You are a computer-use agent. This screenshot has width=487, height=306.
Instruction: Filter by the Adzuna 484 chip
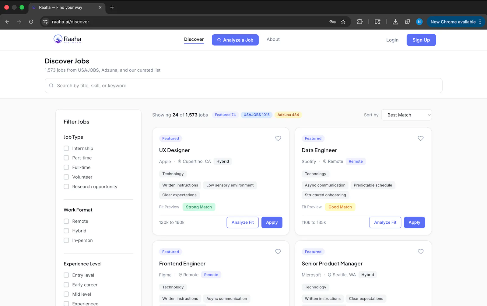point(288,115)
